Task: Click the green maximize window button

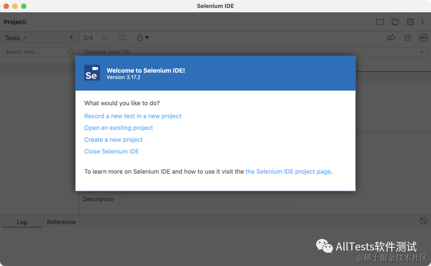Action: tap(23, 6)
